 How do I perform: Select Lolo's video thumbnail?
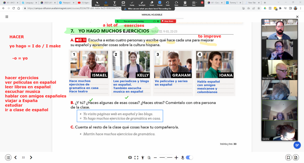tap(279, 29)
